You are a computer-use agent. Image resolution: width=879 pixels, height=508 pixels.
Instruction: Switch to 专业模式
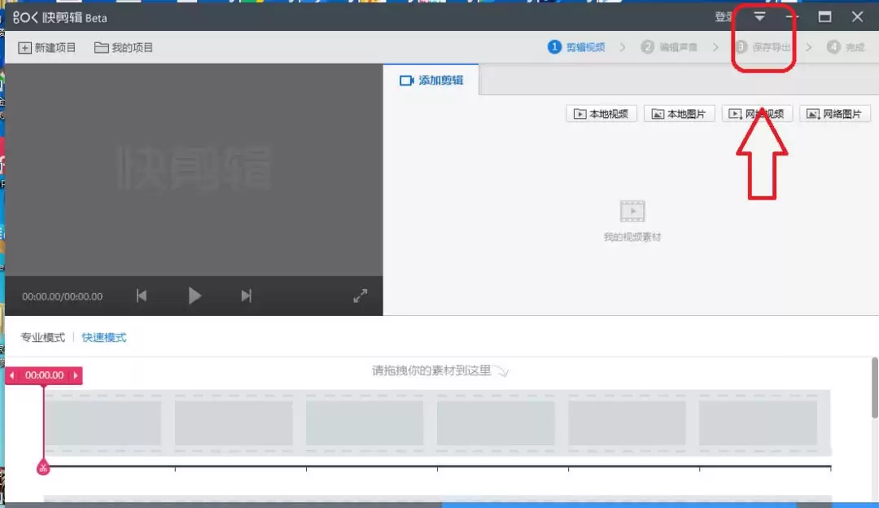(x=42, y=337)
